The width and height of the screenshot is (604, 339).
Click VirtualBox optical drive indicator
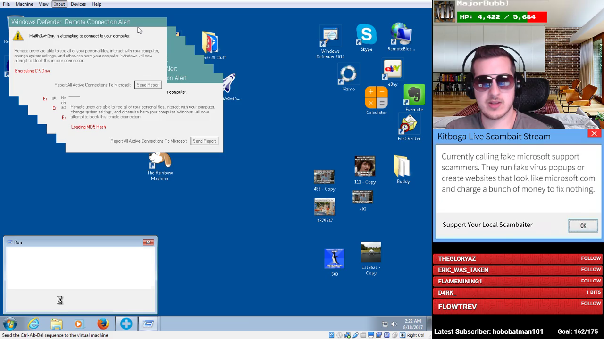340,335
